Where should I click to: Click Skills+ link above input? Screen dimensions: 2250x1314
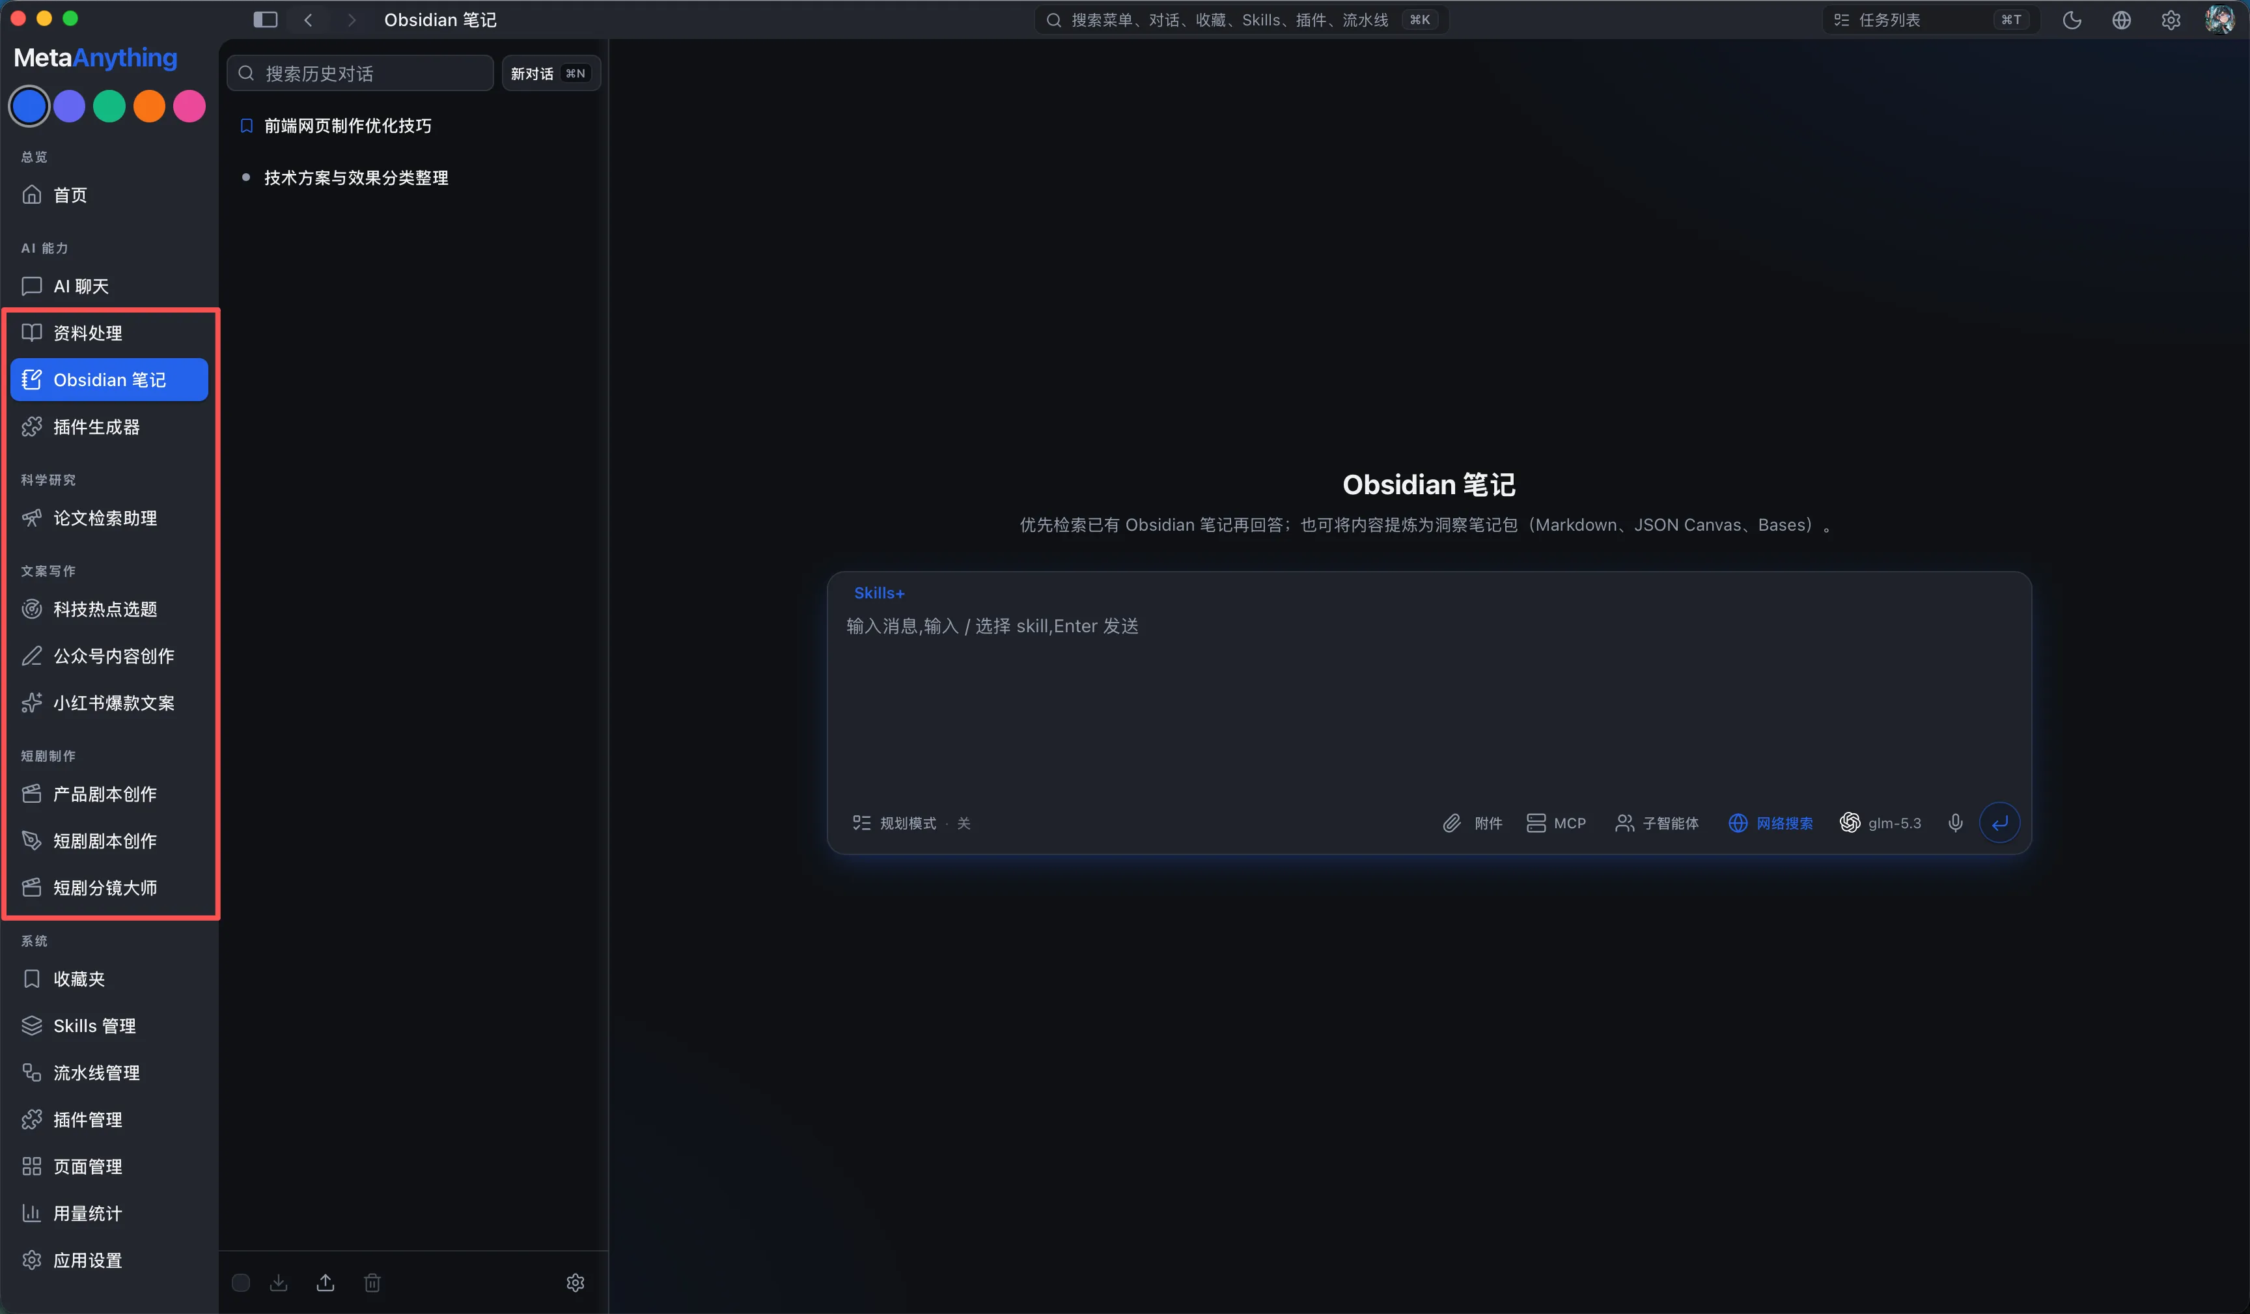click(x=878, y=593)
